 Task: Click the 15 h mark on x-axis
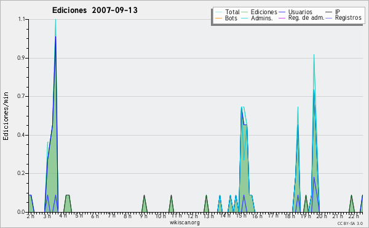pos(242,216)
